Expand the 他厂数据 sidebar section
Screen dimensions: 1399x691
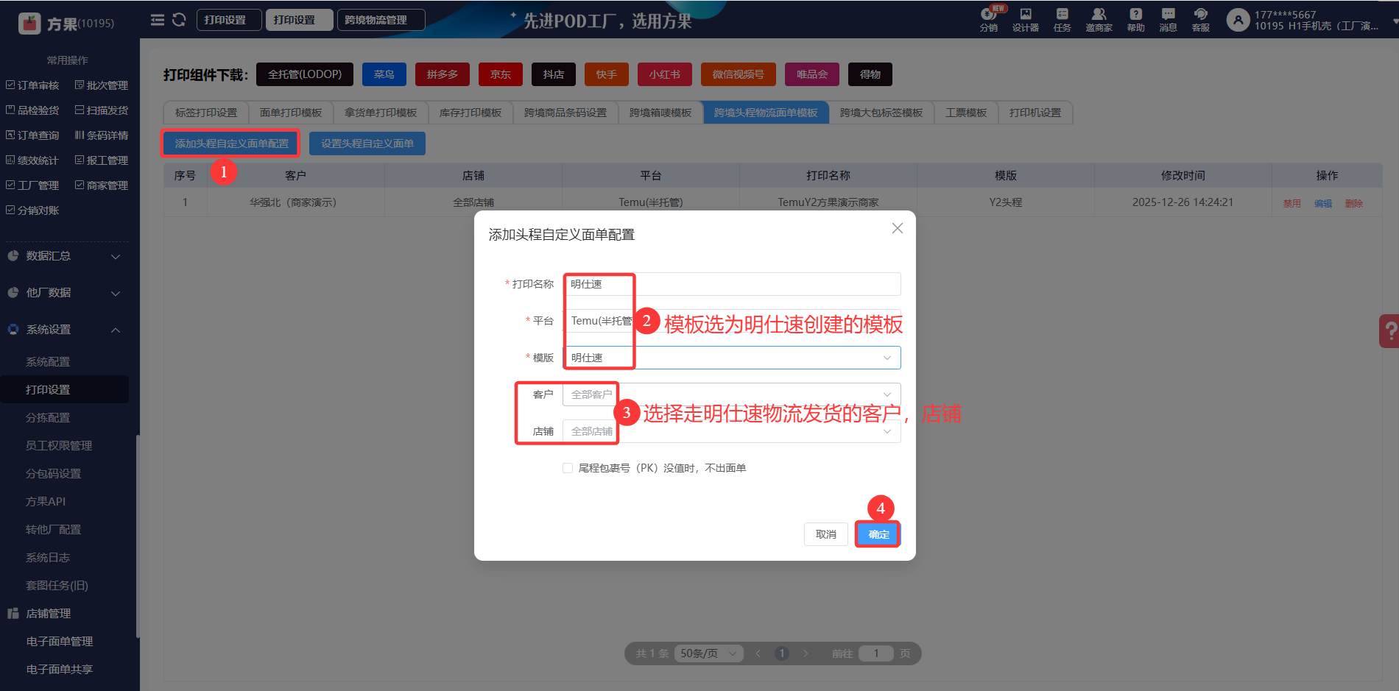(x=65, y=293)
